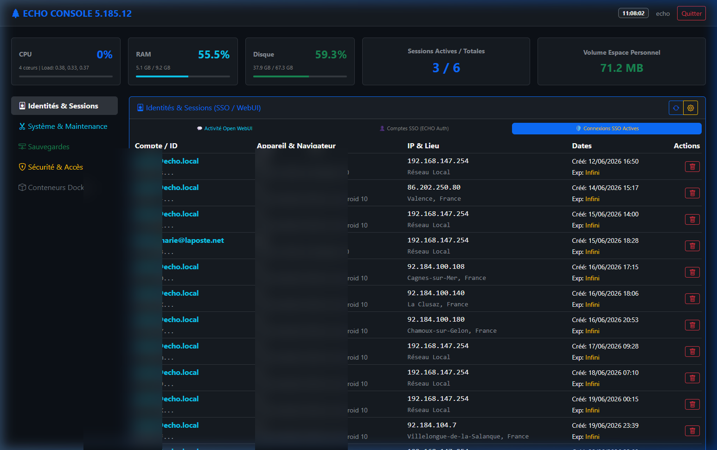The image size is (717, 450).
Task: Open Conteneurs Docker section
Action: point(64,187)
